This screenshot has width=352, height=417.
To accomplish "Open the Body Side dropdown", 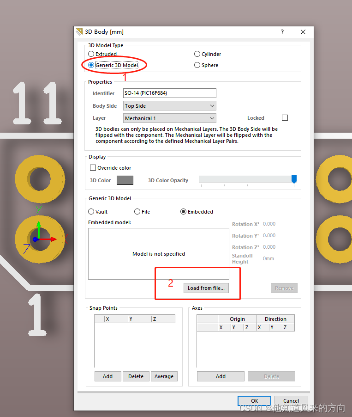I will [169, 106].
